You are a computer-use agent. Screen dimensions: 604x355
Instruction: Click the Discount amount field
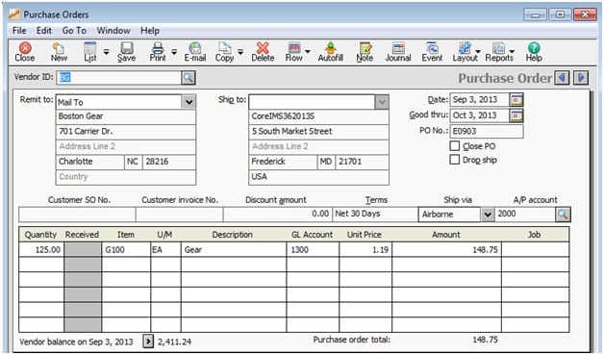[277, 214]
